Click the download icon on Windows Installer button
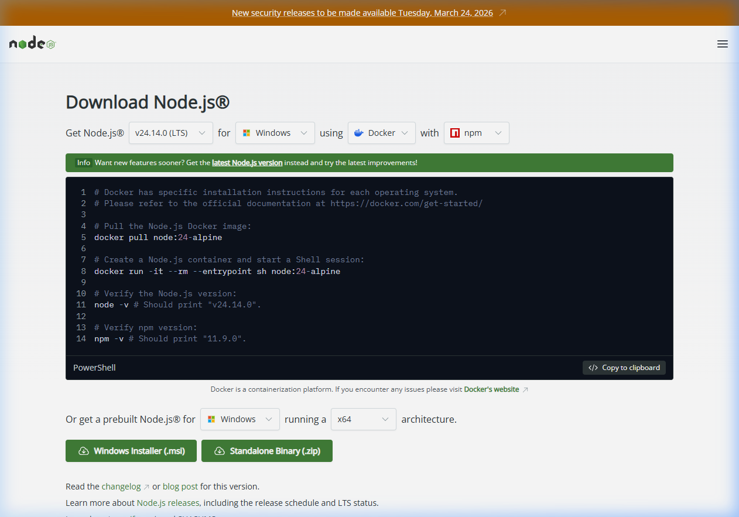 [85, 451]
